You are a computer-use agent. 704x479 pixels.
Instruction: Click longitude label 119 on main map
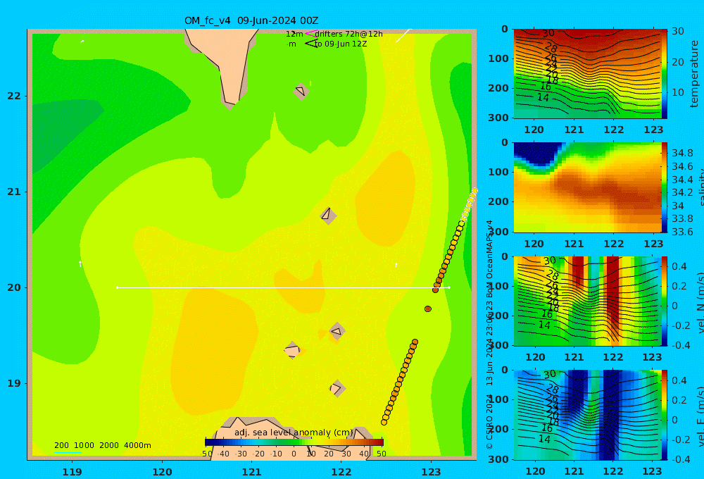(x=73, y=472)
